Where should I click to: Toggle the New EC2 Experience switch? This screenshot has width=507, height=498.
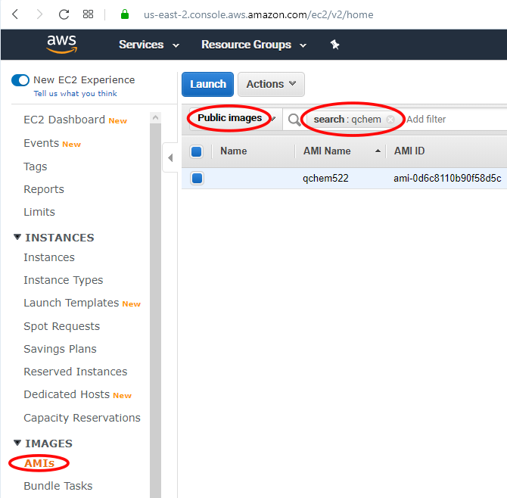[x=20, y=80]
